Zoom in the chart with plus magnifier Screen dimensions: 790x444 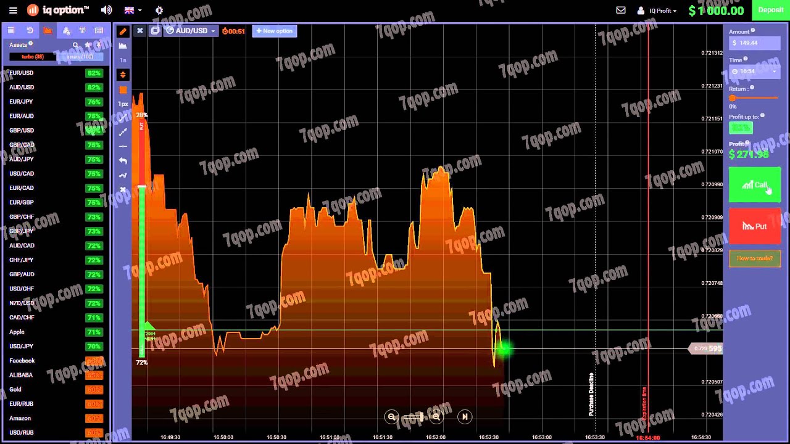(436, 417)
